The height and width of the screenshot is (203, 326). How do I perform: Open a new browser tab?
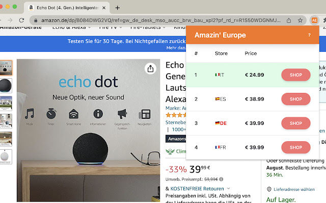(118, 8)
